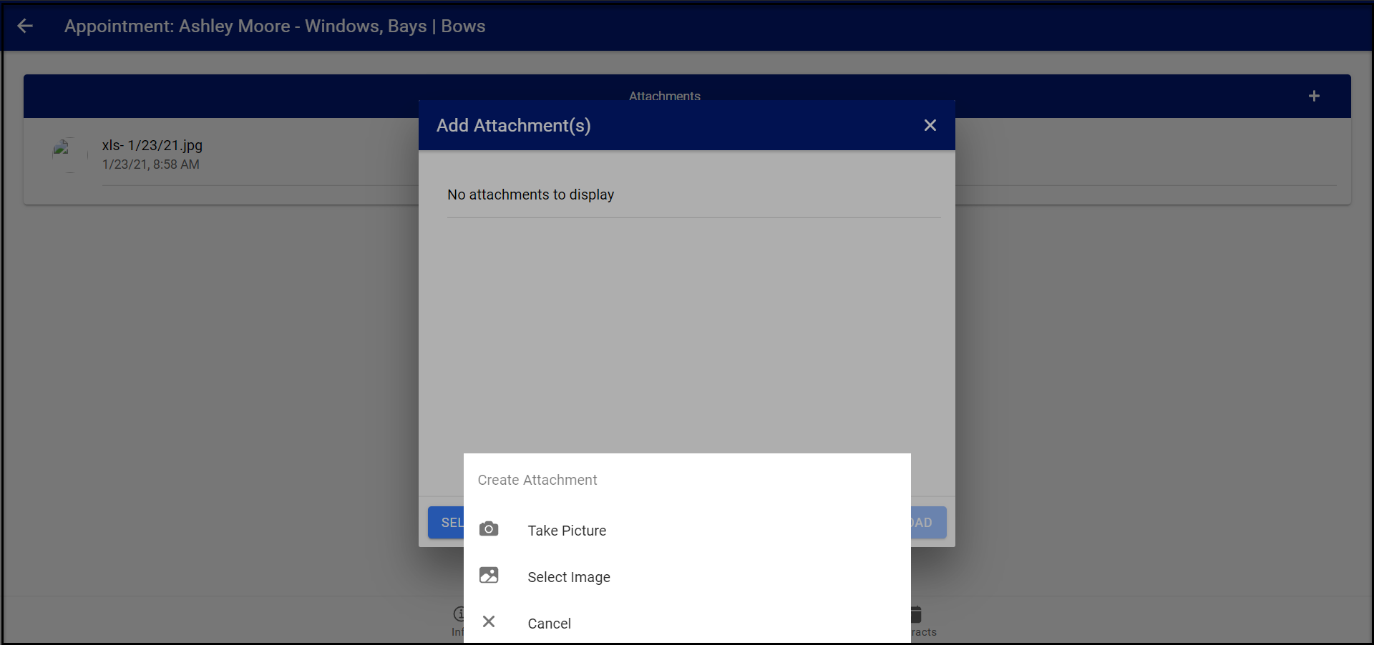Click the No attachments to display message
Screen dimensions: 1374x645
point(531,195)
